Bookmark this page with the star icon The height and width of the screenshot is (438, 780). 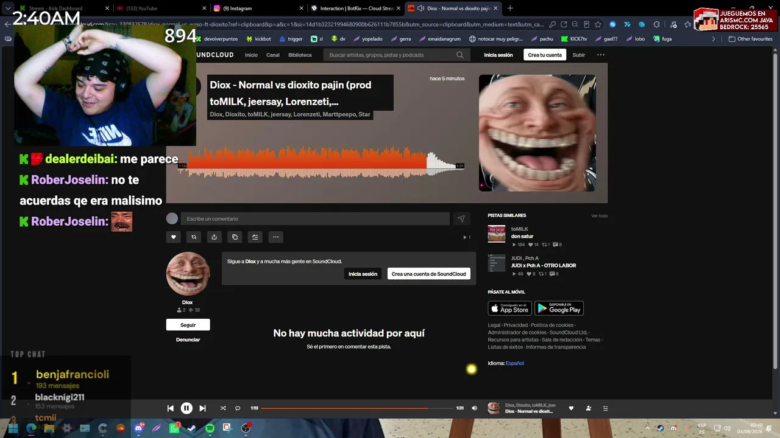coord(598,24)
